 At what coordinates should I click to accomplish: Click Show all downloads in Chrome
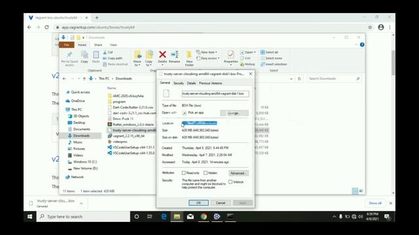click(x=375, y=203)
